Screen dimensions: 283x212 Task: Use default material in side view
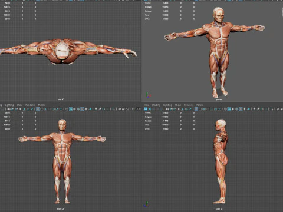pyautogui.click(x=233, y=109)
